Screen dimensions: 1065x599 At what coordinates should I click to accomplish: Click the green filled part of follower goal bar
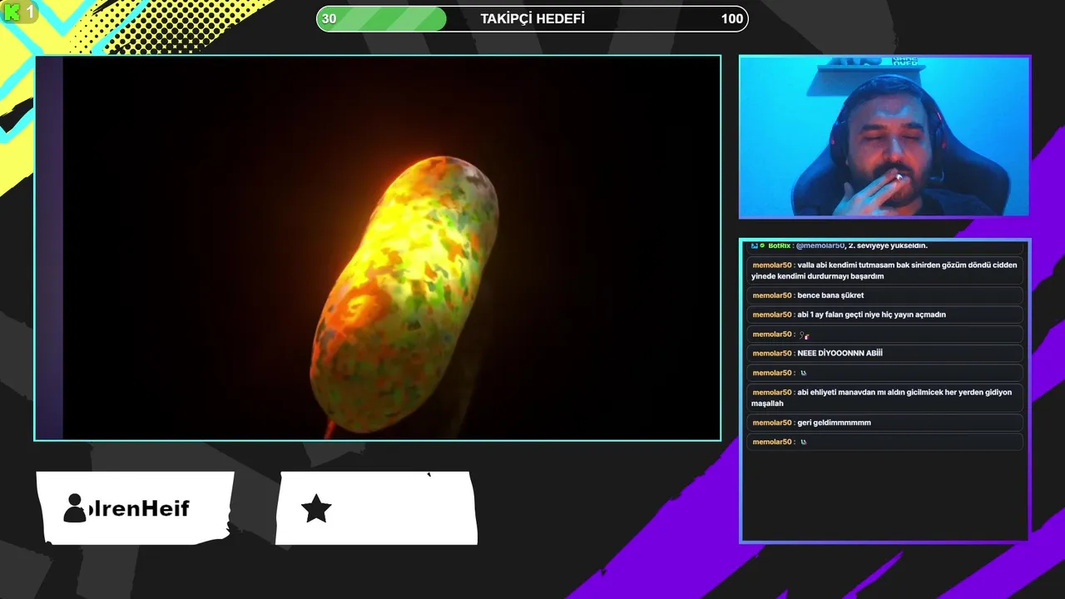point(382,18)
